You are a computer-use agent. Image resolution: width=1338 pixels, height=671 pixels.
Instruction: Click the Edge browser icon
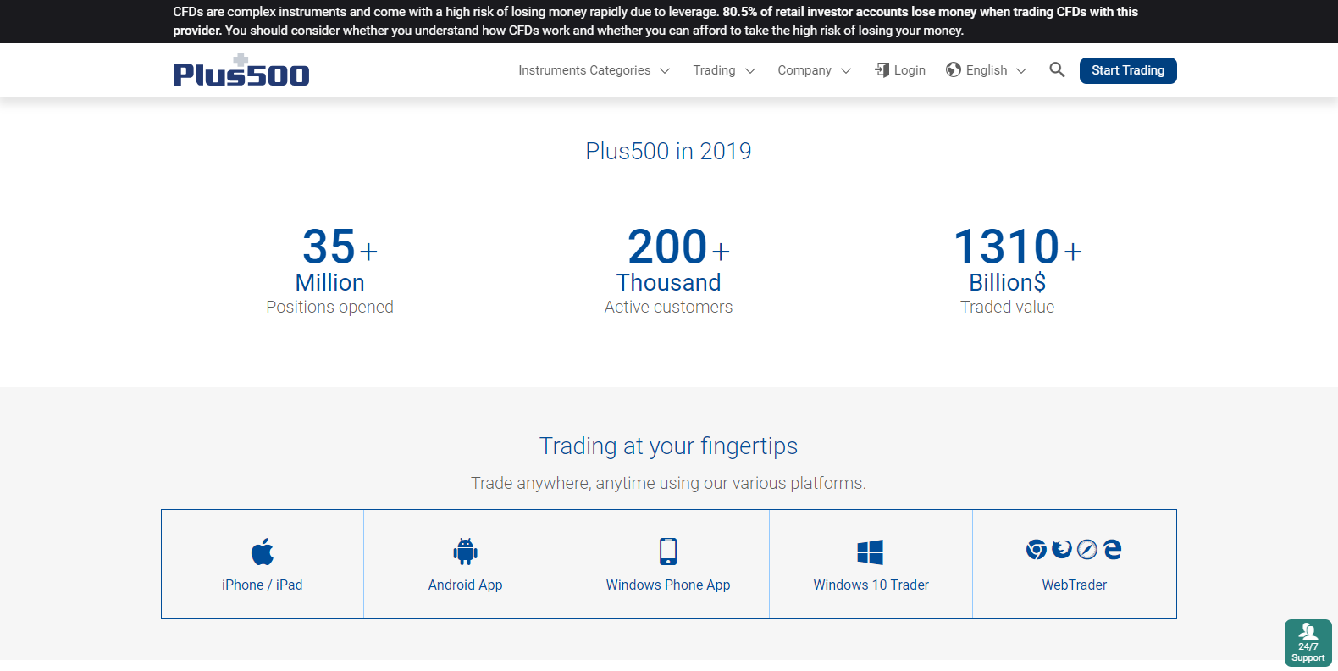(1113, 549)
